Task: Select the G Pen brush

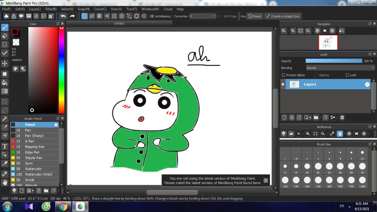Action: coord(35,141)
